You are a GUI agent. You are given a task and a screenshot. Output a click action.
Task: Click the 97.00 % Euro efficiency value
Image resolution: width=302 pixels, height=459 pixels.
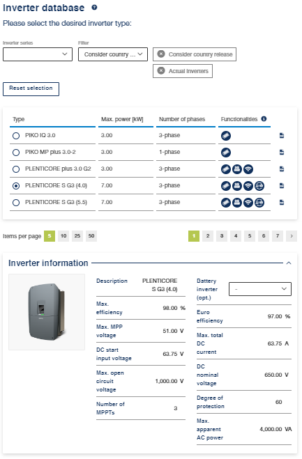279,316
